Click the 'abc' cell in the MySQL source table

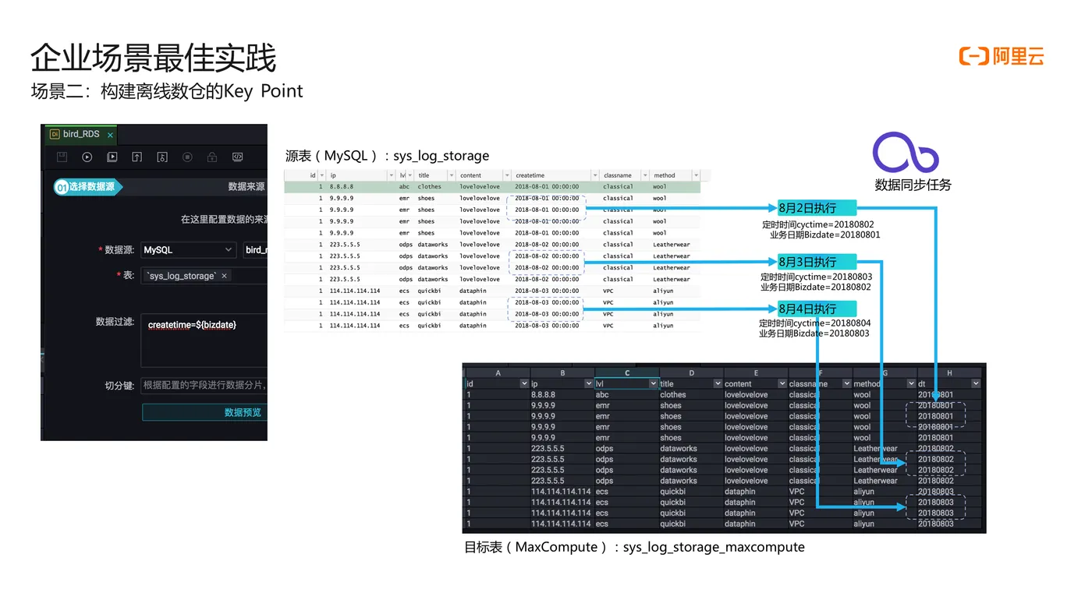[404, 187]
